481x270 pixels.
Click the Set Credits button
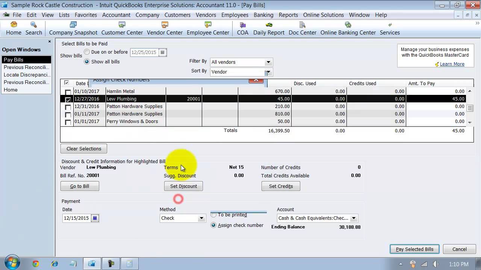tap(281, 186)
